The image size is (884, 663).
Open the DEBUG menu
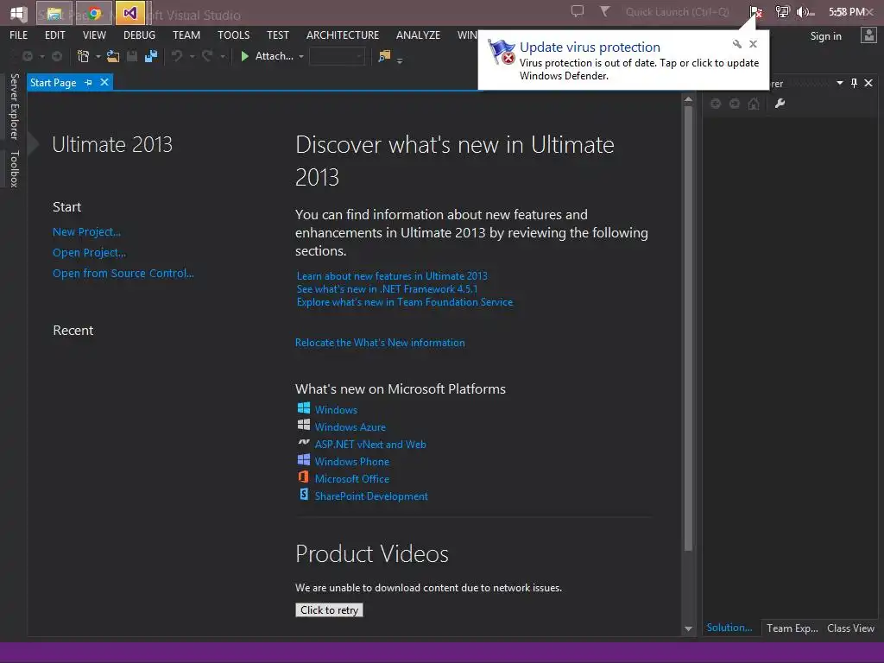tap(139, 35)
